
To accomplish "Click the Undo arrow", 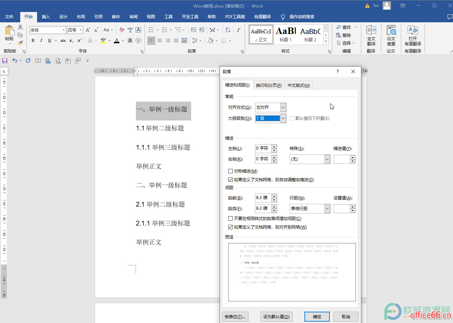I will tap(15, 61).
